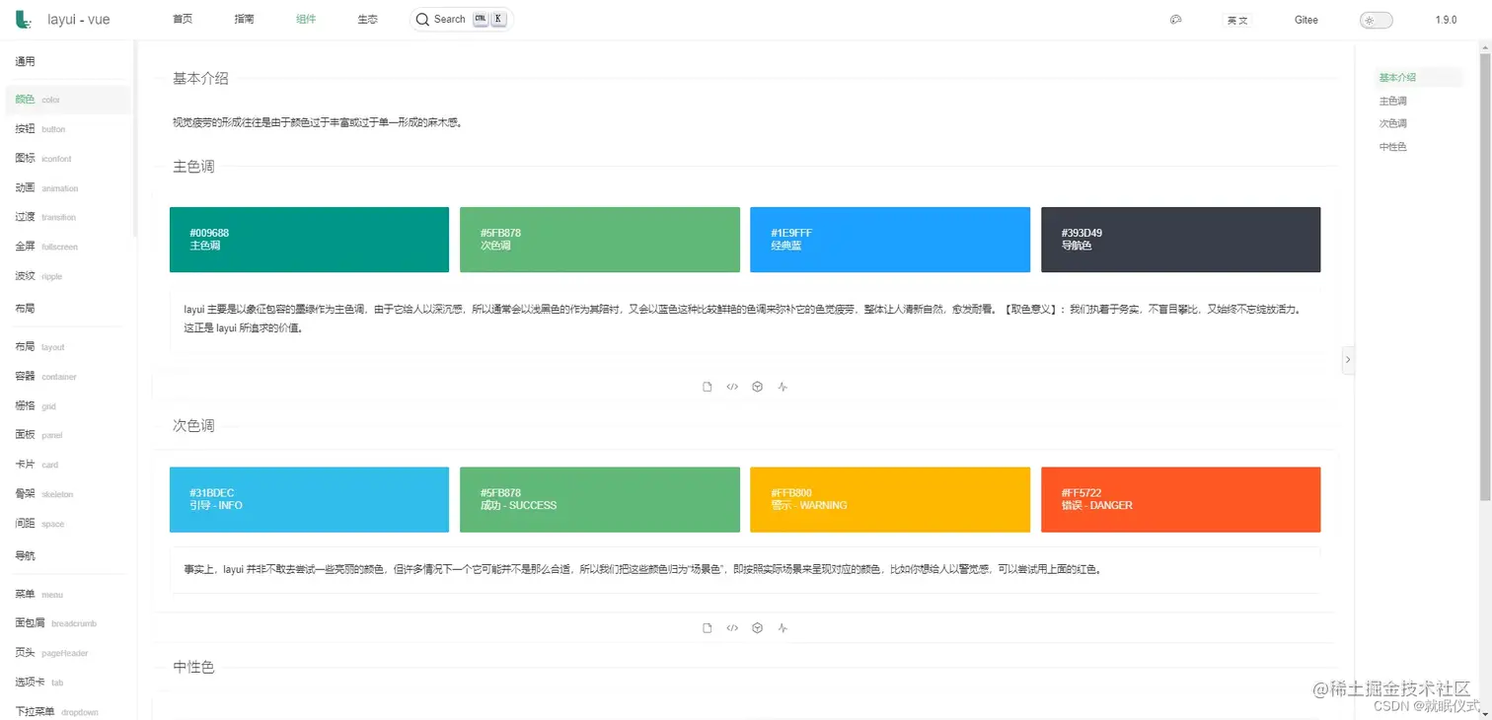Click the magnifier icon in Search box
Image resolution: width=1492 pixels, height=720 pixels.
pos(422,20)
